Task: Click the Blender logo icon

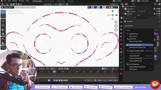Action: [2, 1]
